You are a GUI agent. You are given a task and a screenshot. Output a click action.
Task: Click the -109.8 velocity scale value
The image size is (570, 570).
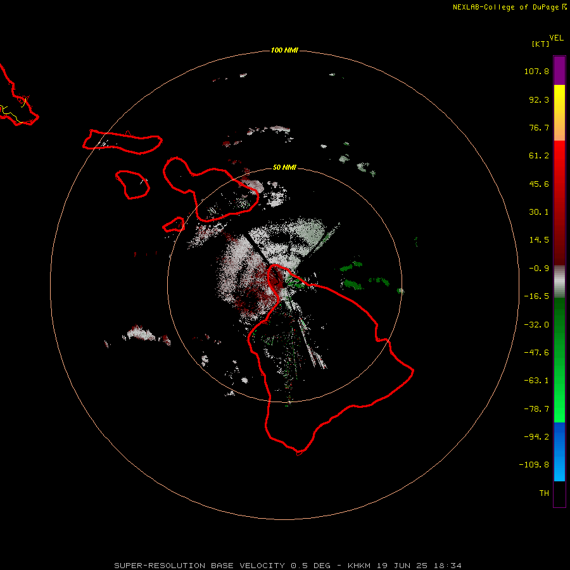[534, 465]
